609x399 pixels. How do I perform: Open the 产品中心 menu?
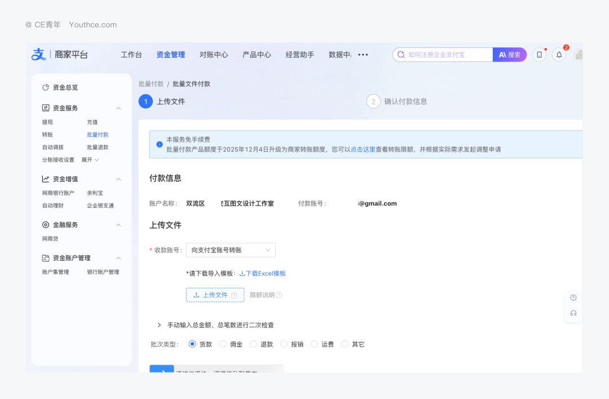point(257,55)
